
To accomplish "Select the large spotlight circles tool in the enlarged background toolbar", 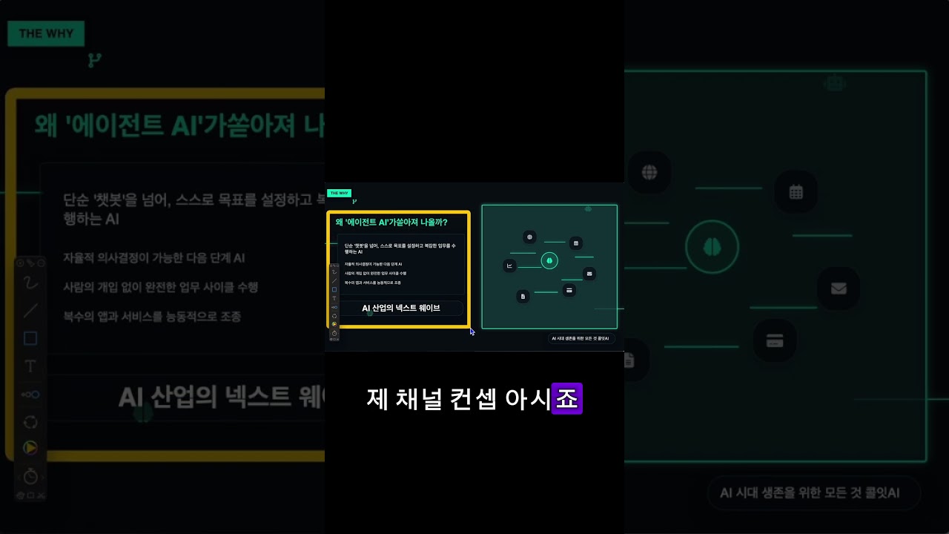I will (x=30, y=395).
